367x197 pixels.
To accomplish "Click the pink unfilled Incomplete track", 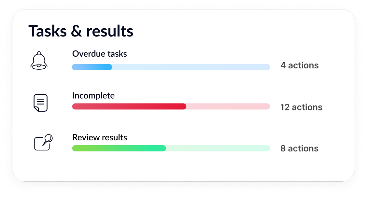I will (228, 106).
